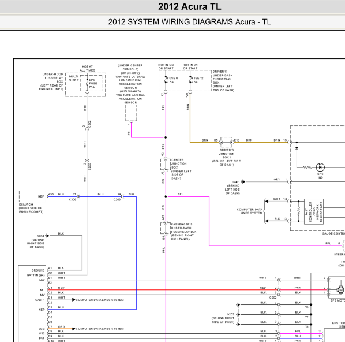Click the 'EPS FUSE 70A' label
345x342 pixels.
pyautogui.click(x=93, y=84)
